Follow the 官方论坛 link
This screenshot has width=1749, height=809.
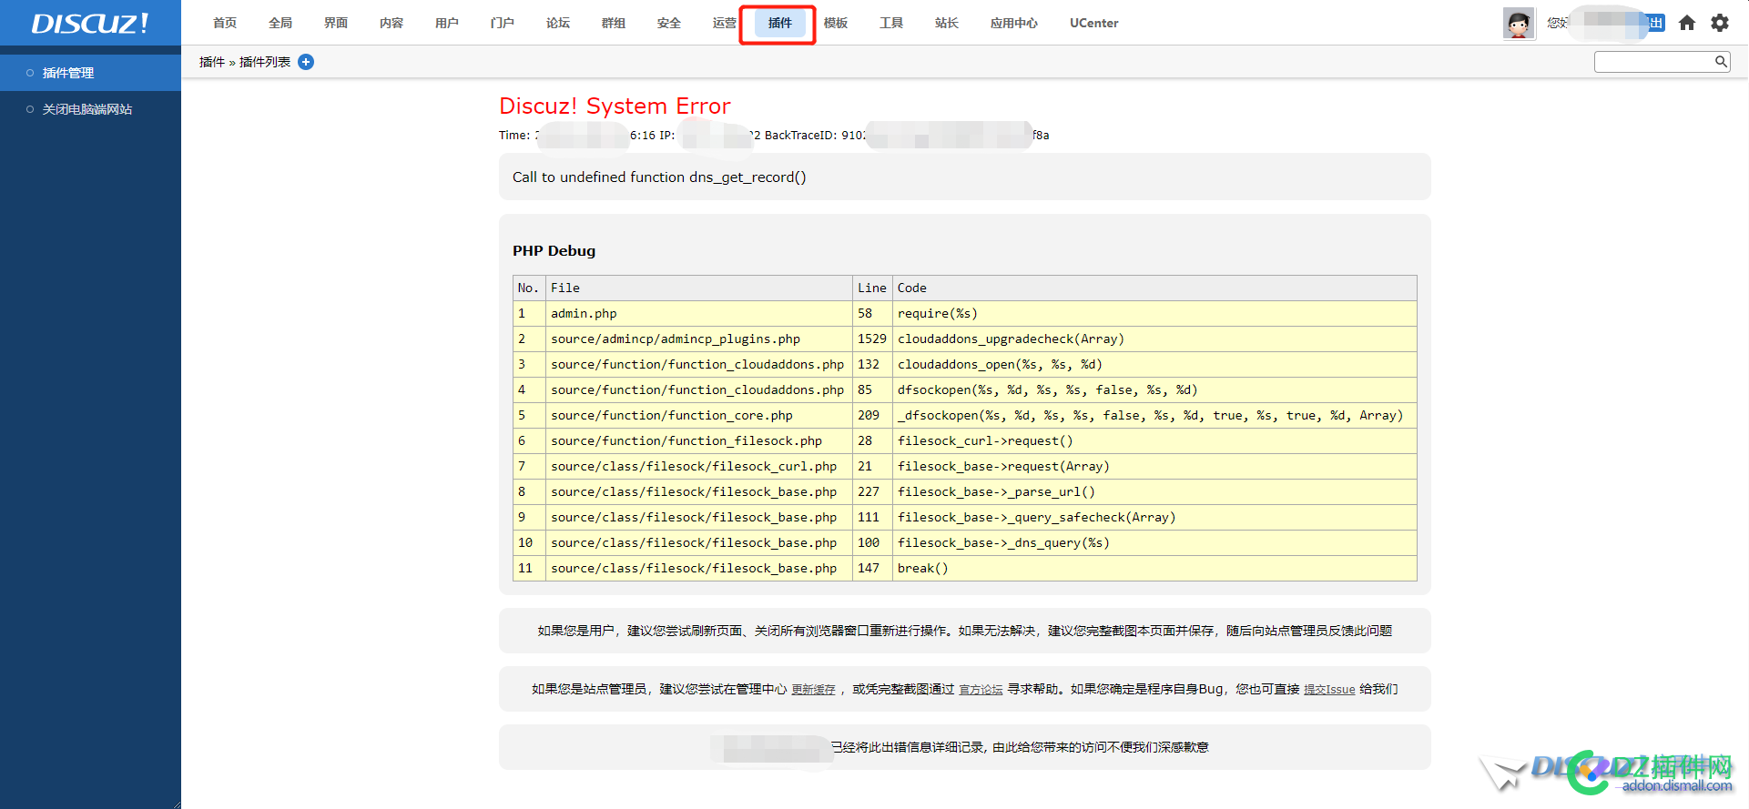tap(981, 690)
